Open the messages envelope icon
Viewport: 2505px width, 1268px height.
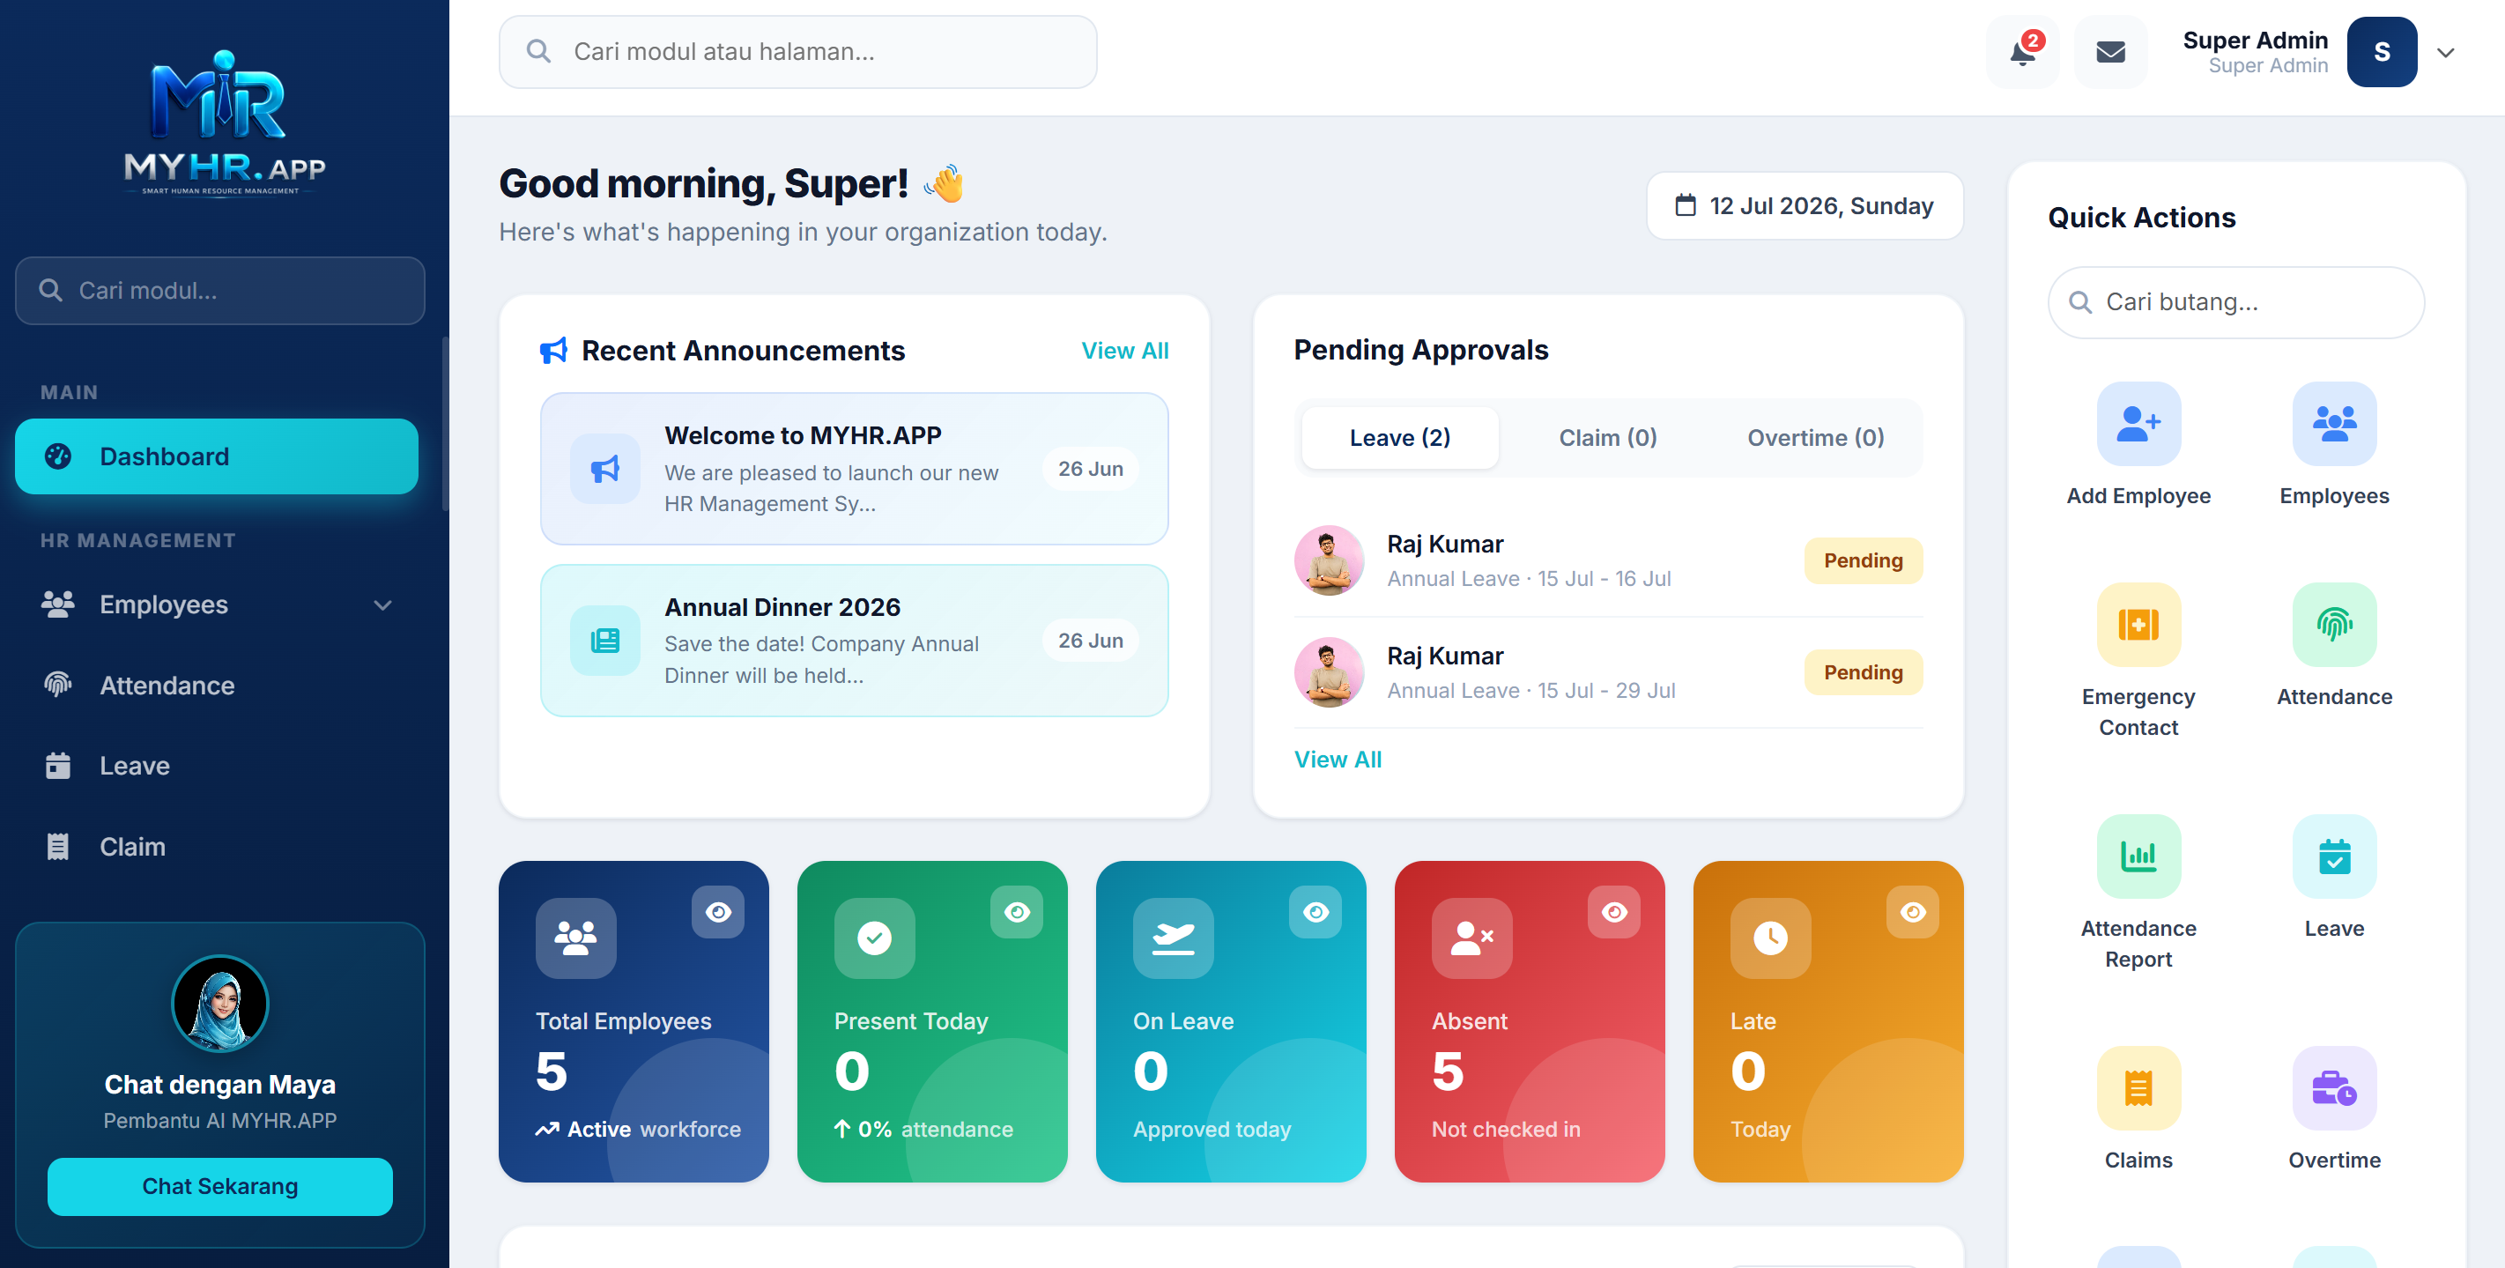[x=2110, y=53]
